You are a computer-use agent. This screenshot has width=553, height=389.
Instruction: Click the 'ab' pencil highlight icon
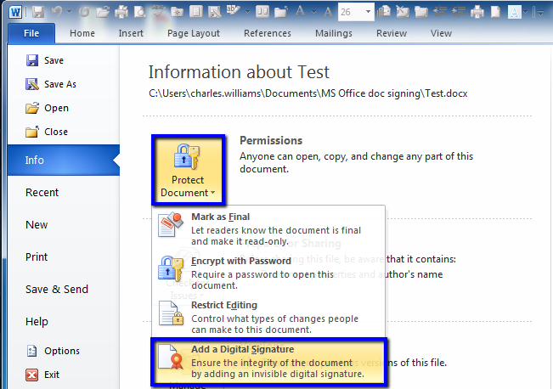233,12
